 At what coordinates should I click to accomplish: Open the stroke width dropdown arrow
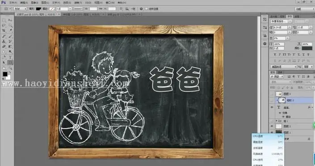coord(70,9)
